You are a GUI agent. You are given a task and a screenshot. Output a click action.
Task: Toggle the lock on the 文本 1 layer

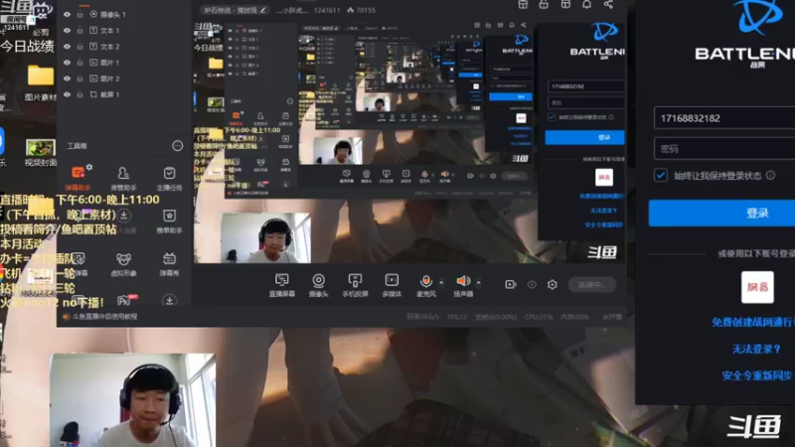[80, 31]
